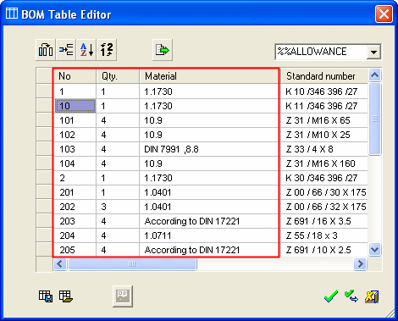Click standard number Z 31 / M16 X 65

tap(324, 120)
